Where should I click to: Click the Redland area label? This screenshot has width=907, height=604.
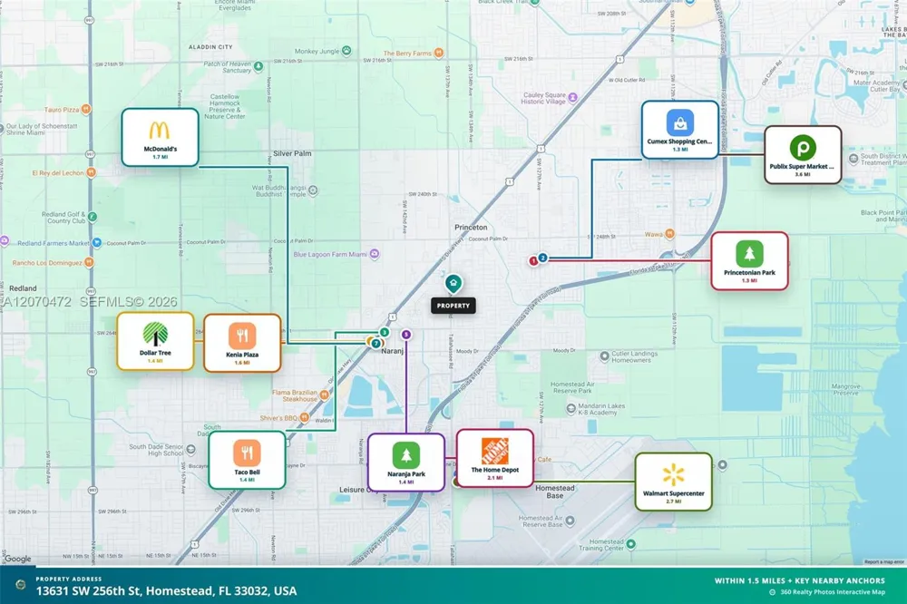click(x=24, y=288)
